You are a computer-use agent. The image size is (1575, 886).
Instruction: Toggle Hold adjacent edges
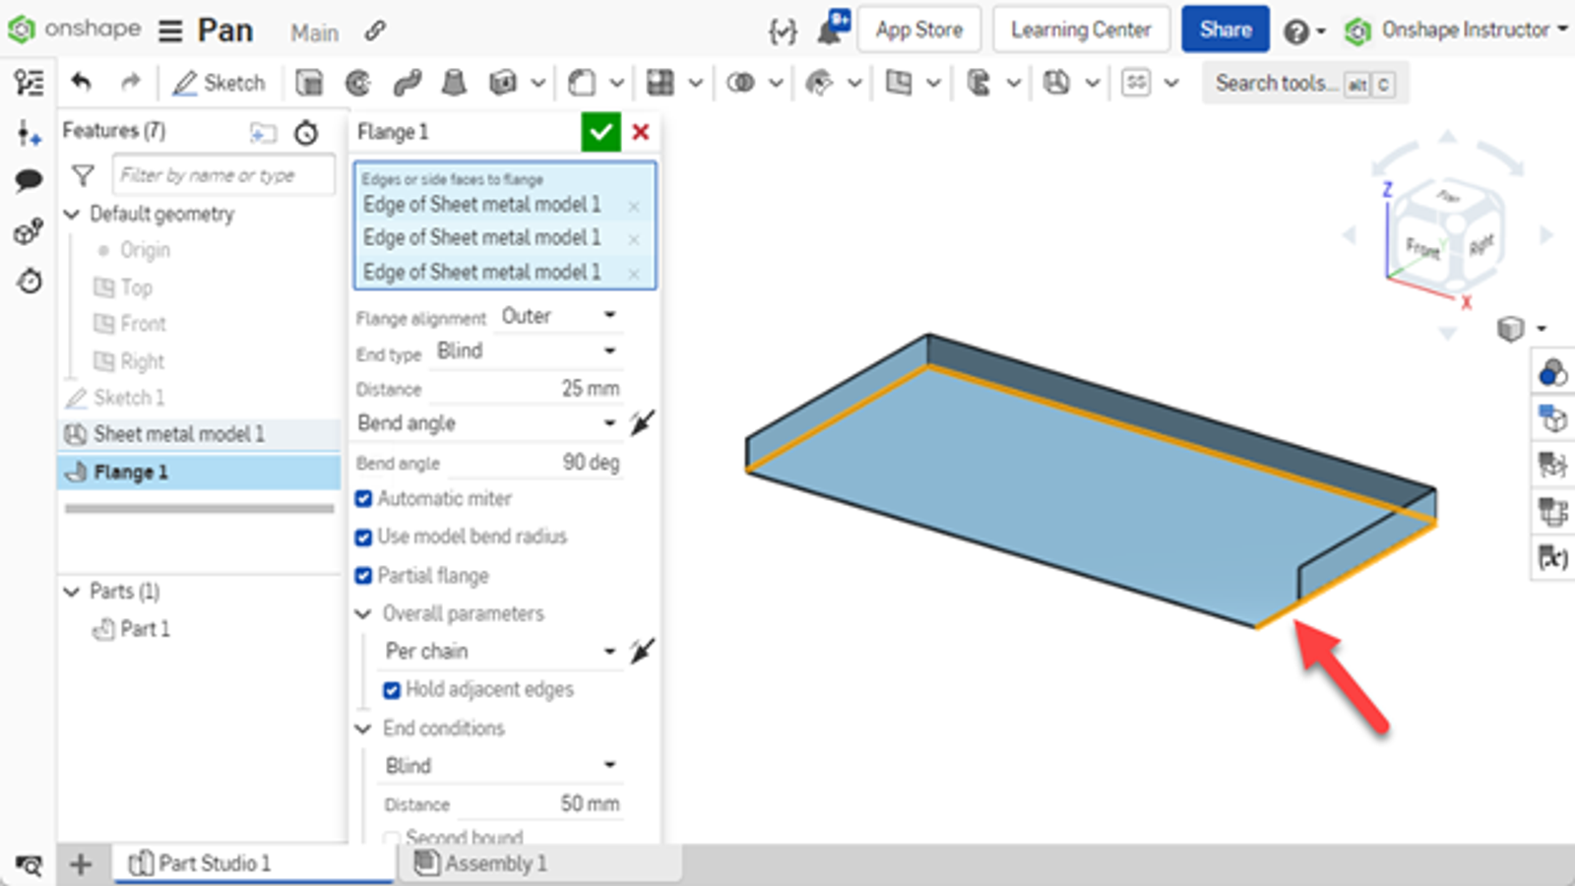[x=393, y=689]
